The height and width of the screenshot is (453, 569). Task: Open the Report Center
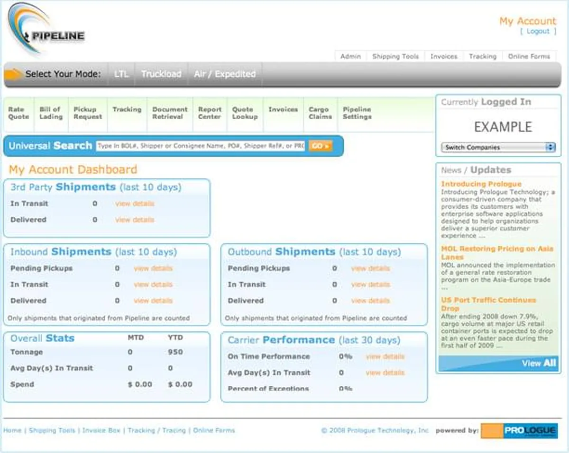pyautogui.click(x=210, y=113)
